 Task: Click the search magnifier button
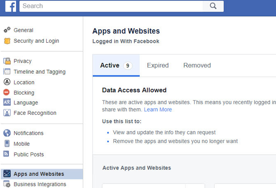coord(213,6)
